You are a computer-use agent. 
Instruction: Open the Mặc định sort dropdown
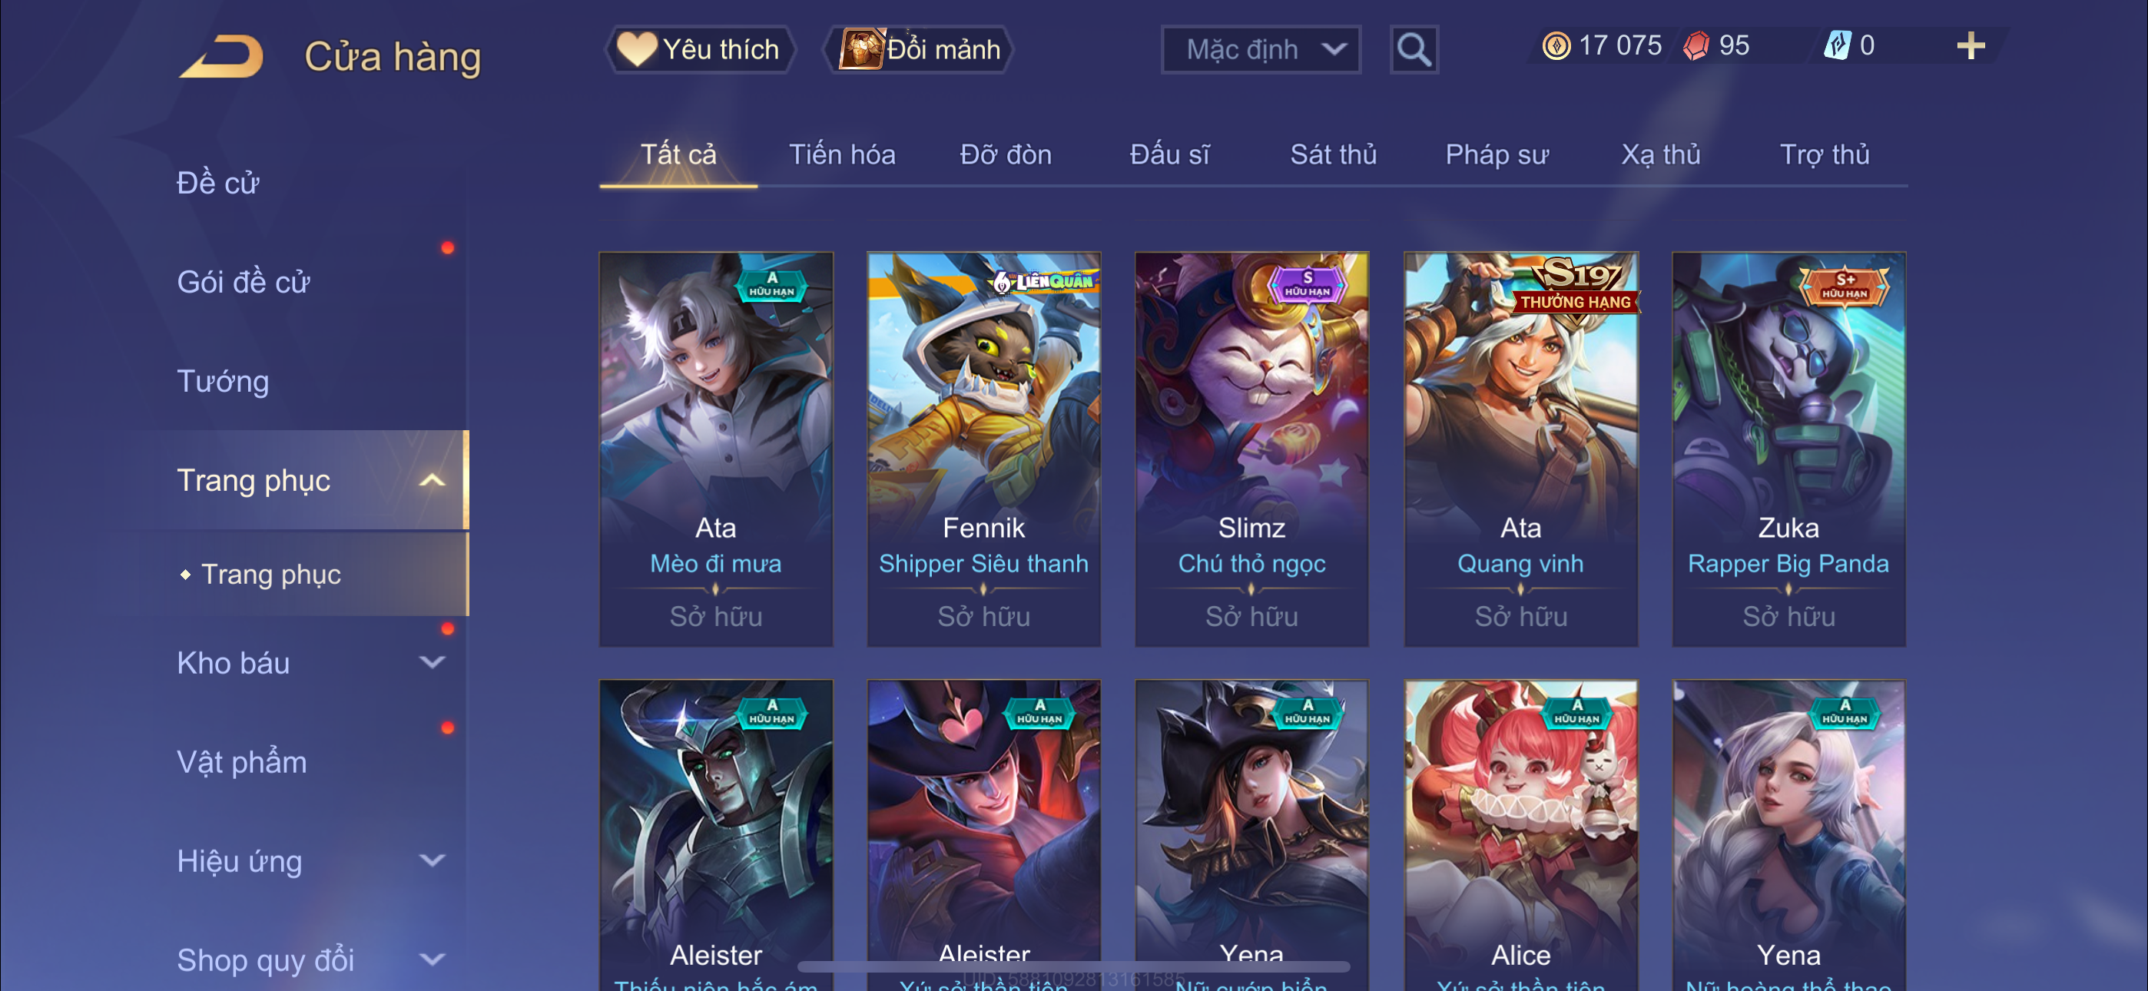pos(1261,50)
